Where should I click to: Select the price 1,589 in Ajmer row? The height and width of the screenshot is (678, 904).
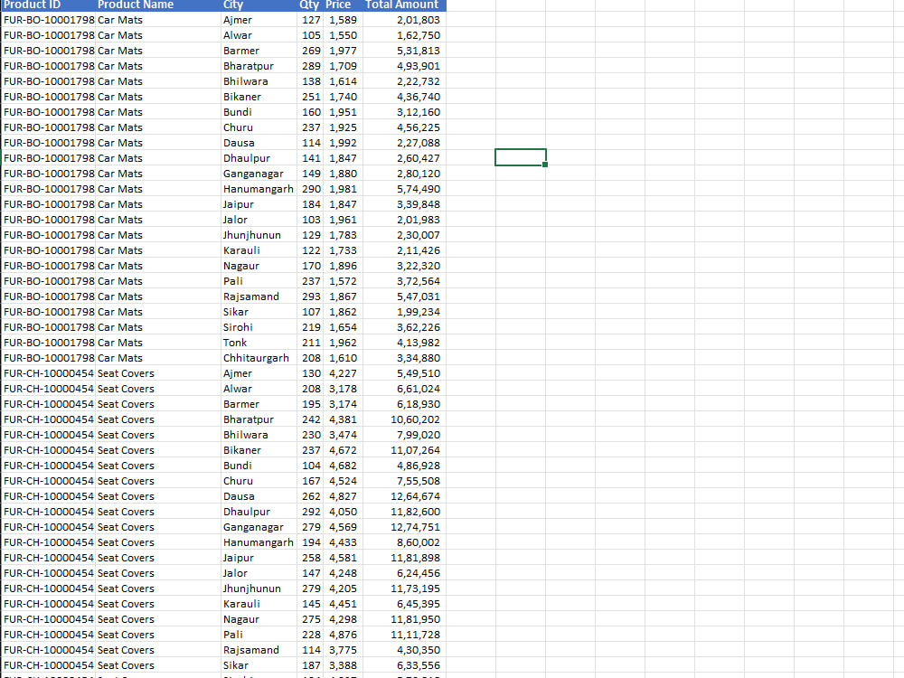click(336, 20)
